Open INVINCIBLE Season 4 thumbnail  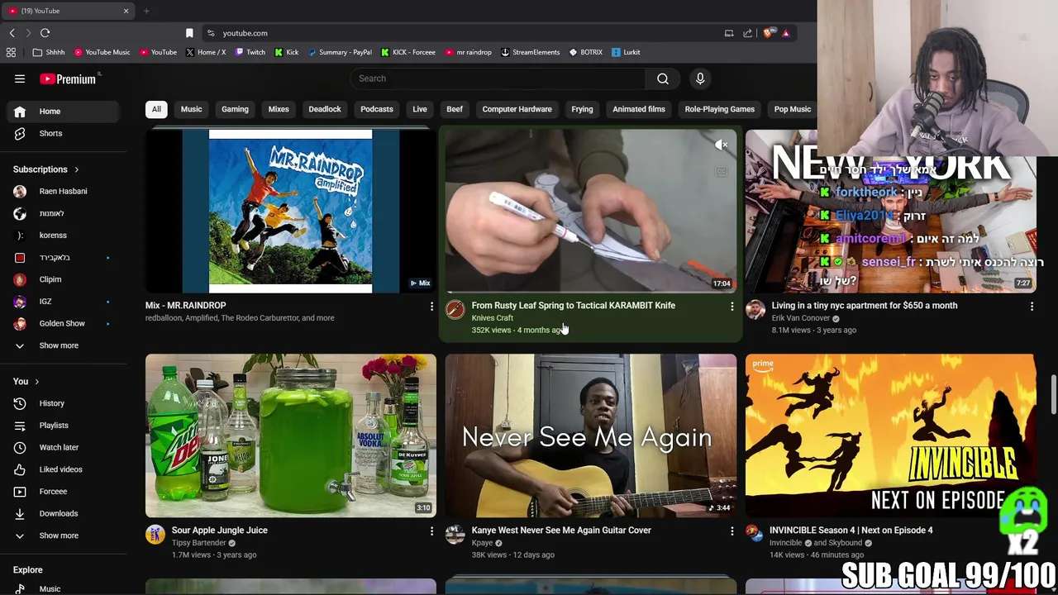coord(890,436)
